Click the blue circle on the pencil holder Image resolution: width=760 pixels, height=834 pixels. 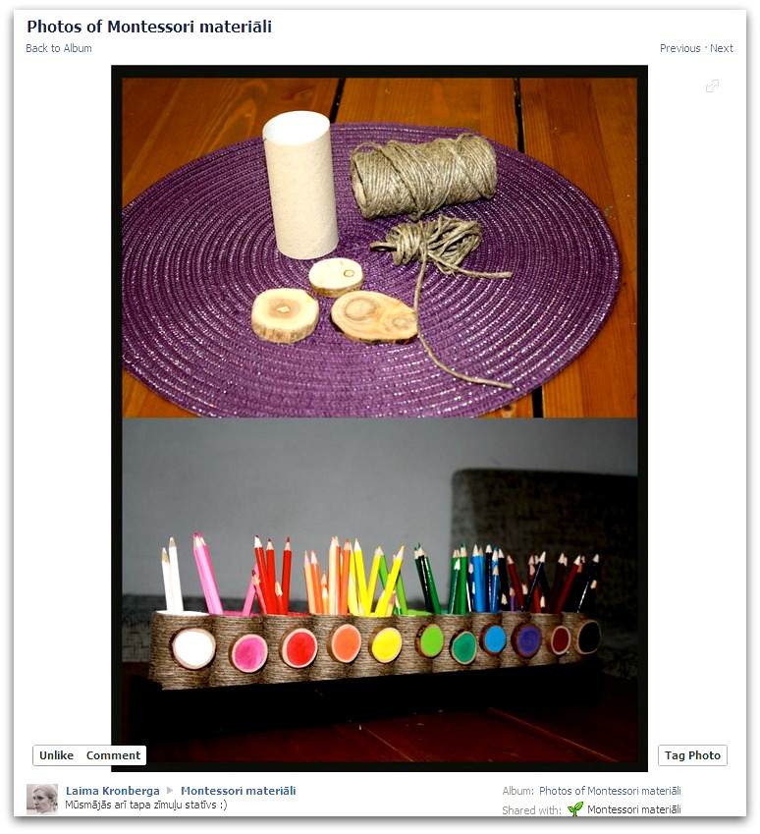point(494,639)
